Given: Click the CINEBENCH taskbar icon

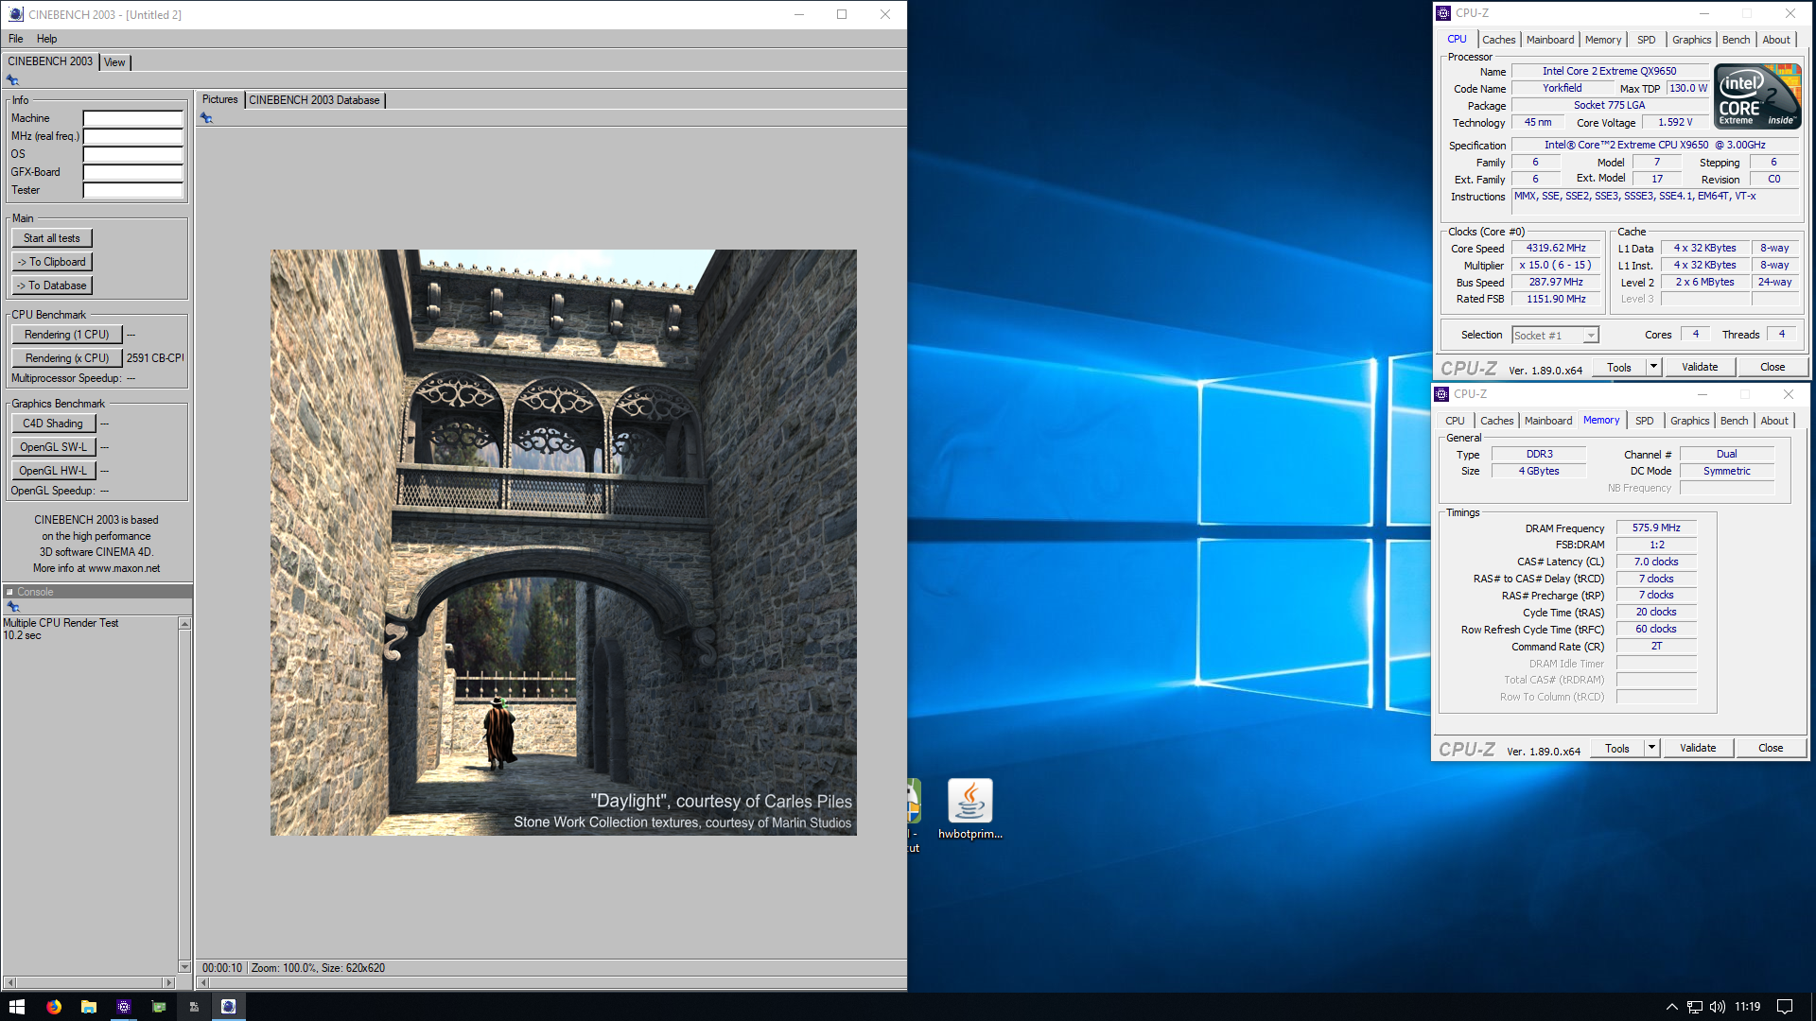Looking at the screenshot, I should click(228, 1007).
